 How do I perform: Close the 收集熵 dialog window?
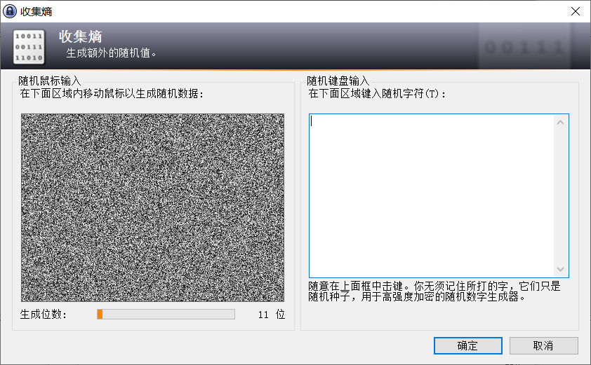575,11
